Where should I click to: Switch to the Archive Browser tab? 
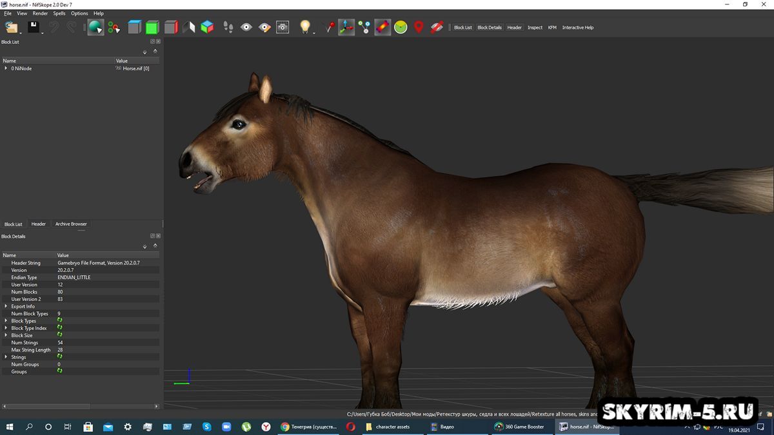71,224
